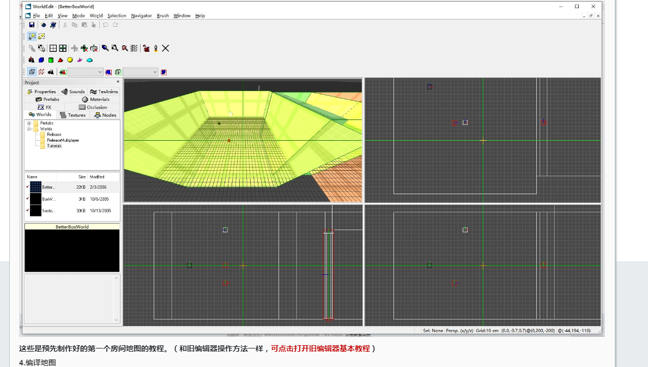Screen dimensions: 648x367
Task: Click the Save icon in toolbar
Action: click(32, 25)
